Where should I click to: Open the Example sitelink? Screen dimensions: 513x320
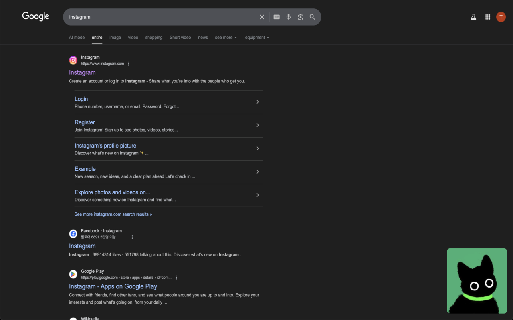coord(85,169)
